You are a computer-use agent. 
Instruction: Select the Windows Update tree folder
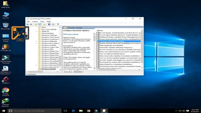pyautogui.click(x=48, y=69)
